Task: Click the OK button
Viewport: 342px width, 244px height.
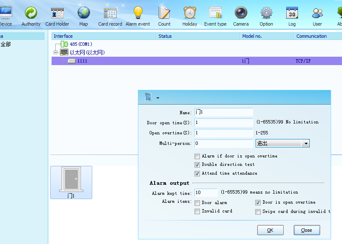Action: (270, 230)
